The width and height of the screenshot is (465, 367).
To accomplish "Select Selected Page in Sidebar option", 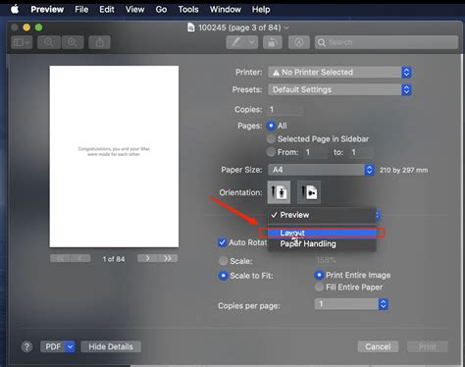I will coord(271,139).
